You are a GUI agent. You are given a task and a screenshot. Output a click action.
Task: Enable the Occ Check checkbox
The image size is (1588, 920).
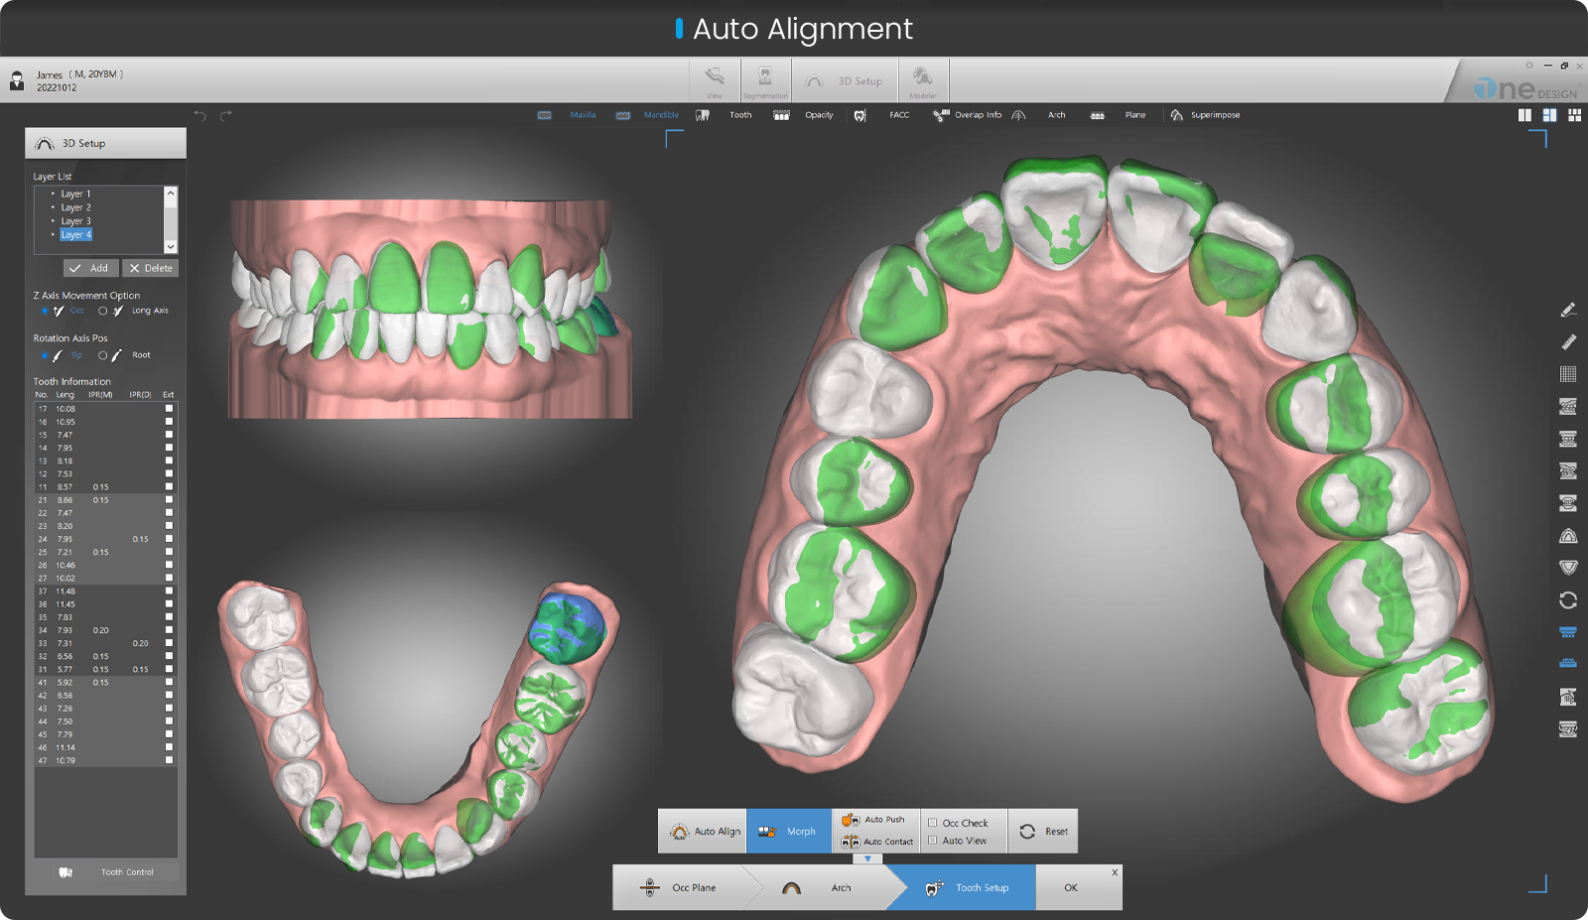tap(933, 822)
